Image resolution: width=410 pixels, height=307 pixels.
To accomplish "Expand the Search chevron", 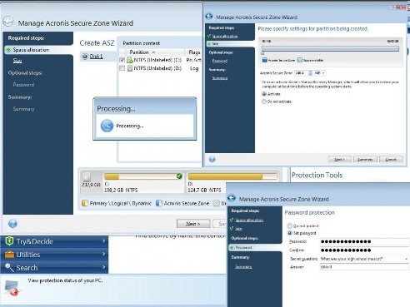I will (x=104, y=267).
